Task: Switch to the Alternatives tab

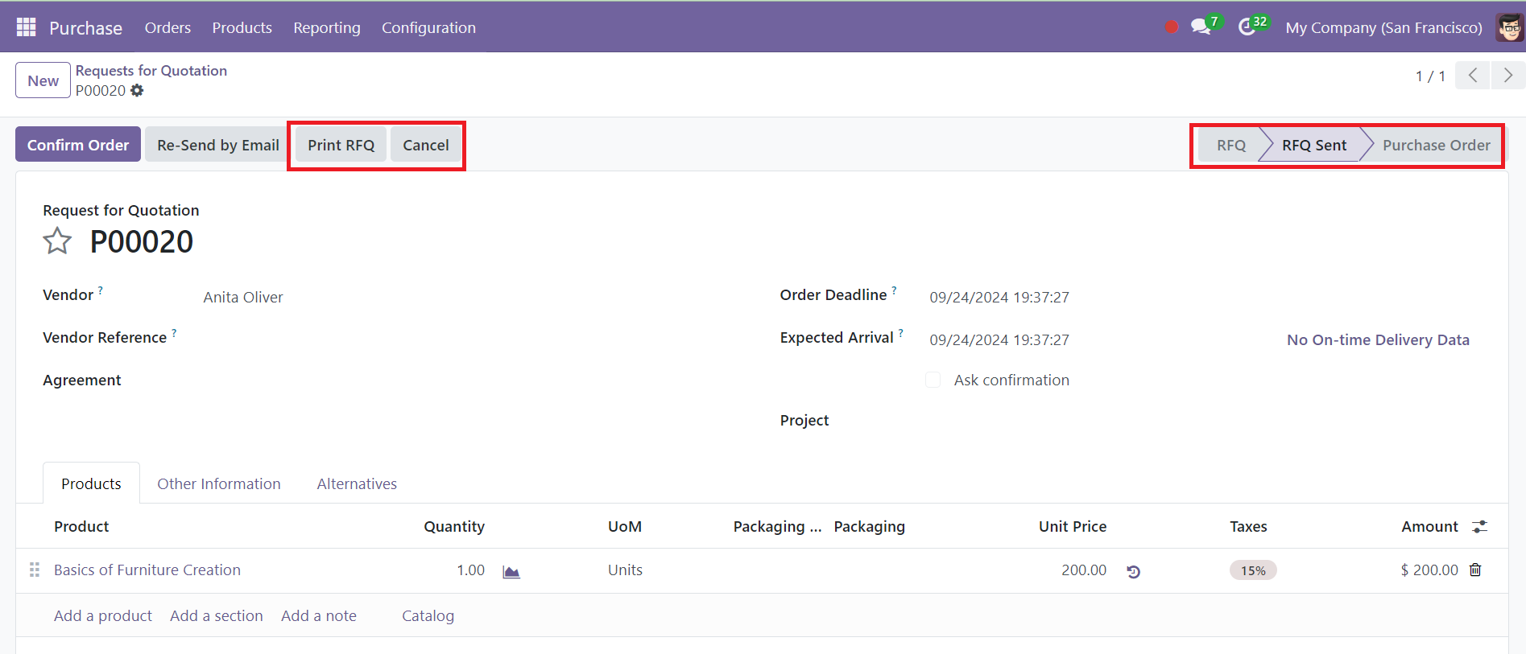Action: point(357,483)
